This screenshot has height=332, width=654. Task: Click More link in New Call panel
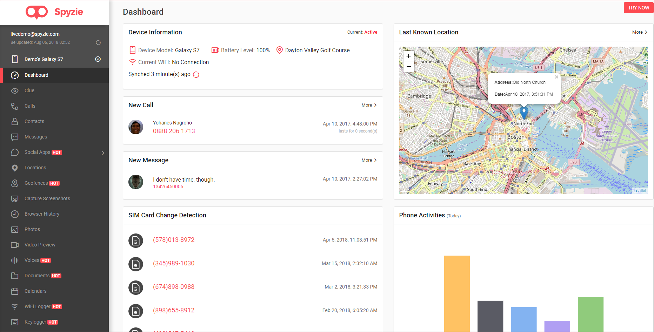(x=369, y=105)
